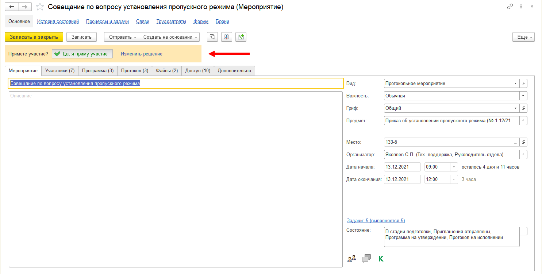The height and width of the screenshot is (274, 542).
Task: Click ellipsis button beside Место field
Action: click(516, 142)
